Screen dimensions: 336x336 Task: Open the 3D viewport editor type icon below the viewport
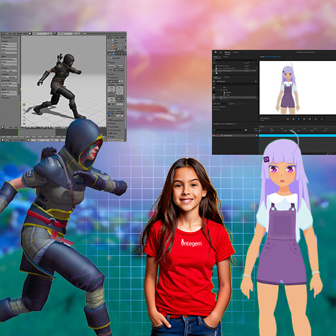[x=3, y=127]
